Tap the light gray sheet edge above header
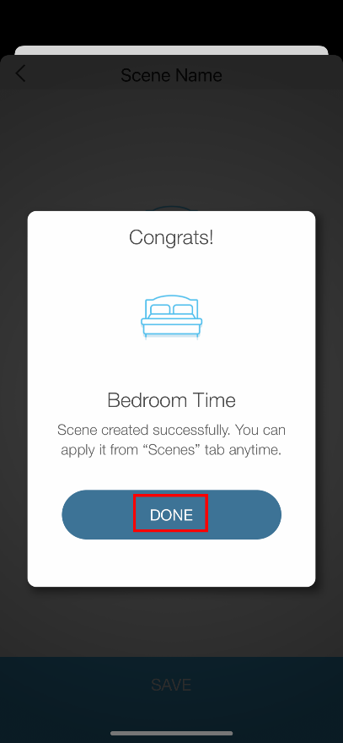The image size is (343, 743). 171,50
